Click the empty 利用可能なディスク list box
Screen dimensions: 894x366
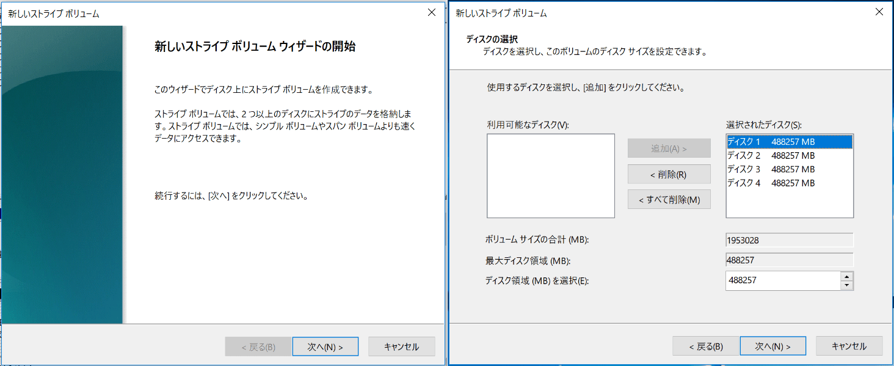(x=551, y=176)
